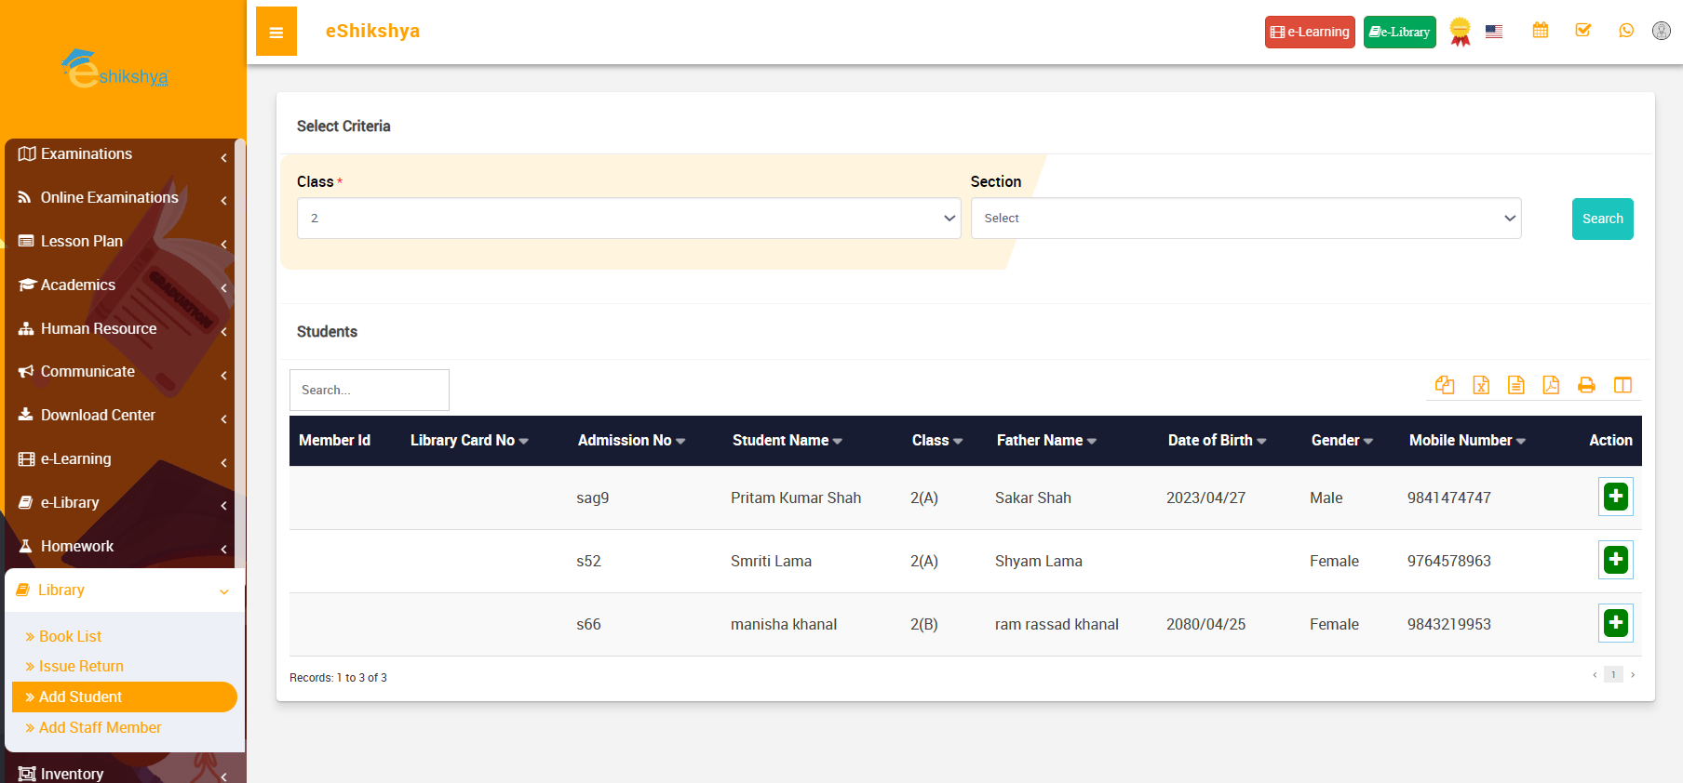
Task: Open the red e-Learning button
Action: coord(1309,32)
